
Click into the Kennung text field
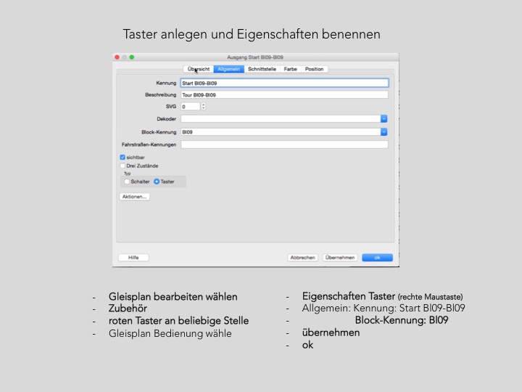tap(284, 83)
